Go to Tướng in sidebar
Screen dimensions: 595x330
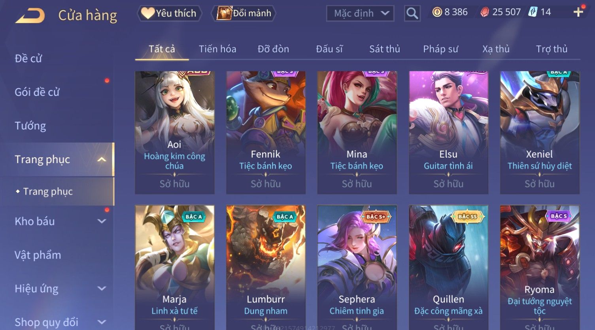pyautogui.click(x=30, y=126)
